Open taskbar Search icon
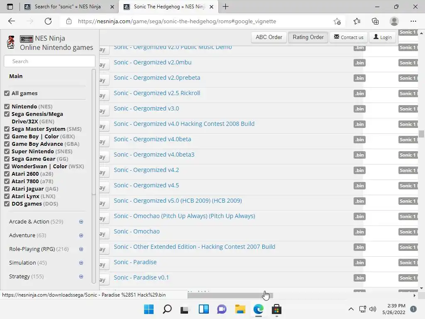This screenshot has height=319, width=425. pyautogui.click(x=167, y=309)
